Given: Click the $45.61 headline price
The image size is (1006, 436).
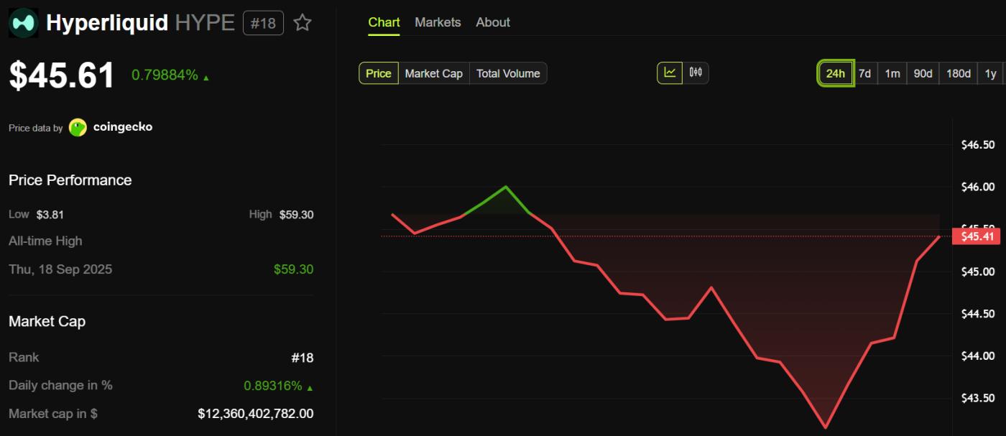Looking at the screenshot, I should (x=62, y=75).
